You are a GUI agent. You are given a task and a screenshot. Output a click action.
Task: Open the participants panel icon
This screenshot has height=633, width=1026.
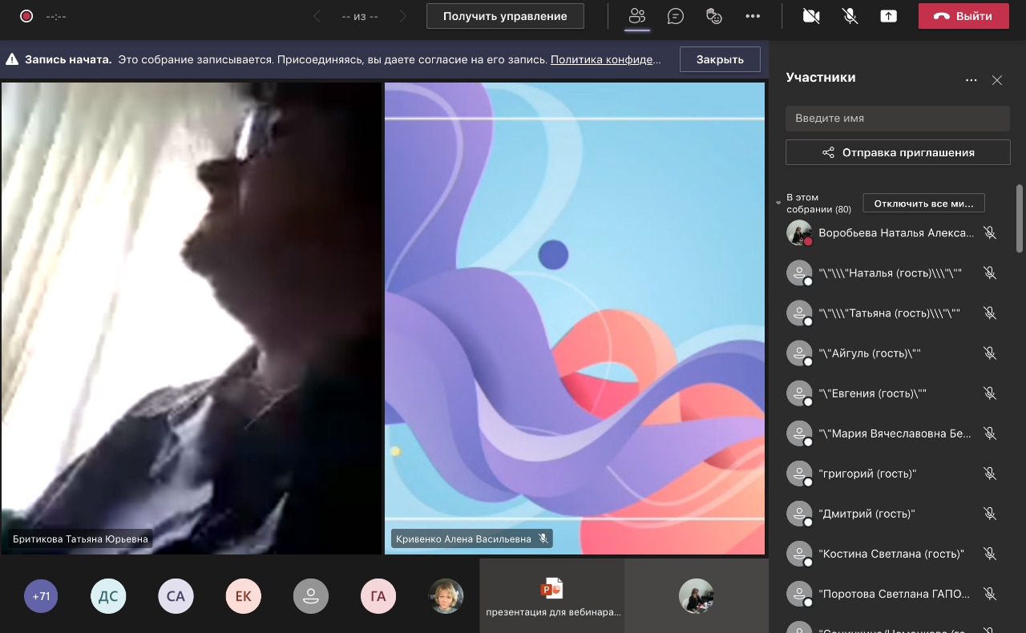coord(637,16)
